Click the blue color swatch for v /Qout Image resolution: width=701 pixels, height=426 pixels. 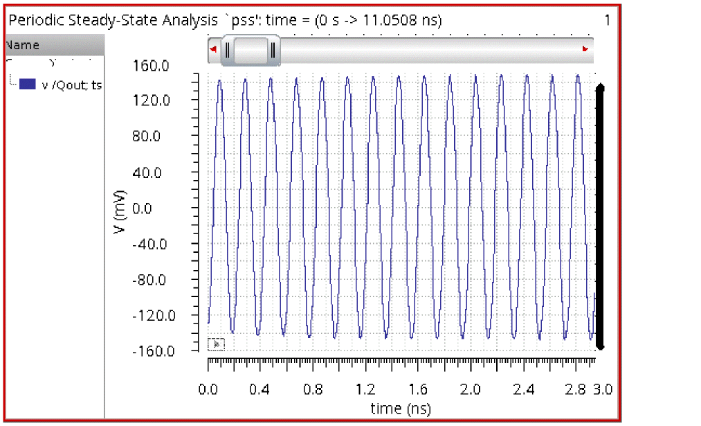(27, 84)
